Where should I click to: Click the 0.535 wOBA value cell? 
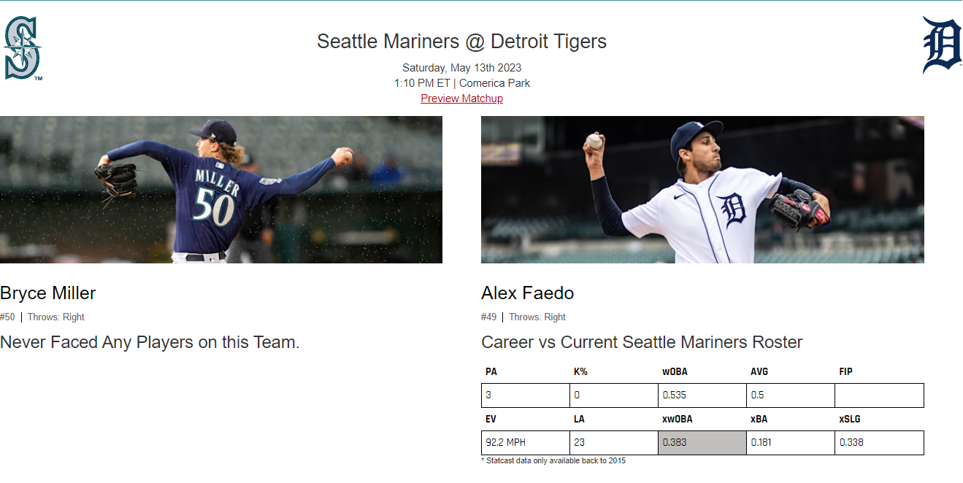702,395
